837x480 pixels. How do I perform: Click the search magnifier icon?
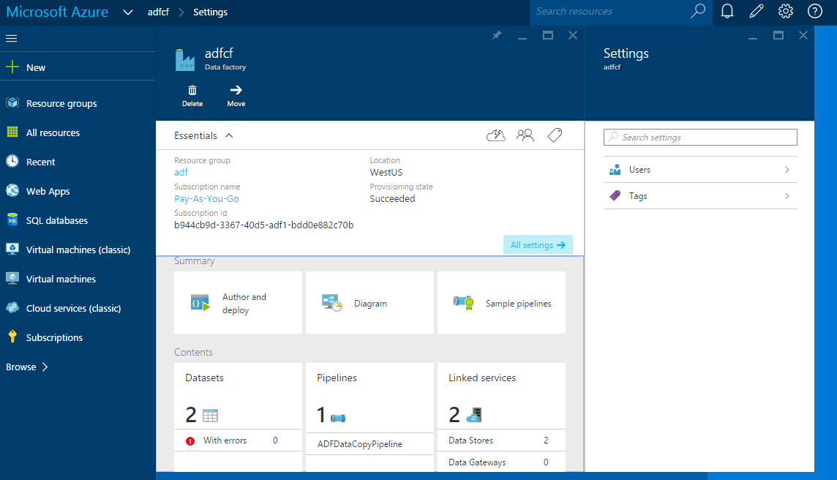pos(698,11)
